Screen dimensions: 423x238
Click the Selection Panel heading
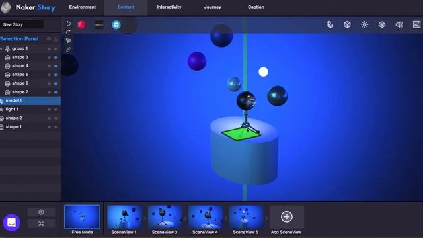tap(19, 39)
